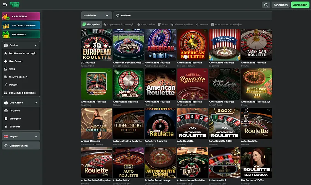Favorite the Kagaming Amerikaans Roulette heart
311x185 pixels.
tap(109, 71)
